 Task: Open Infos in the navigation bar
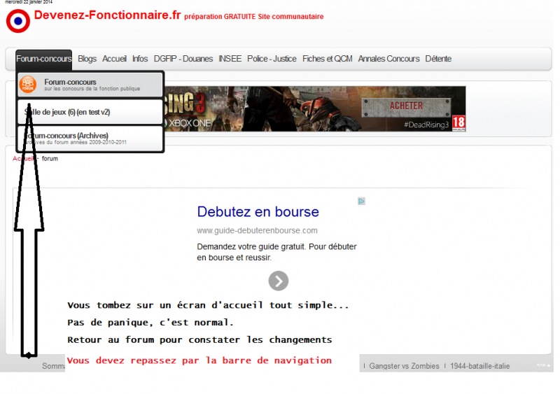tap(140, 59)
